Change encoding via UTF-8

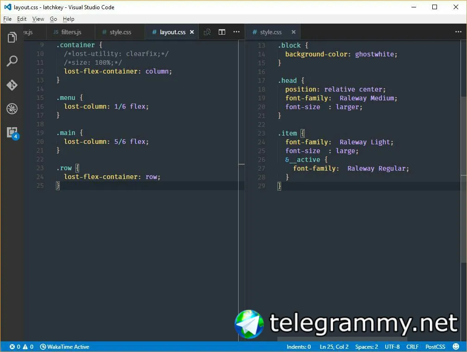[392, 346]
